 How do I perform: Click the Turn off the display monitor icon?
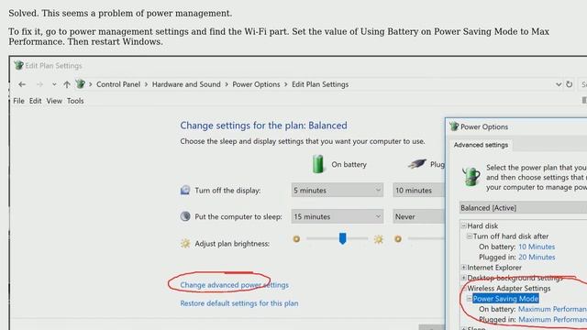[x=185, y=190]
